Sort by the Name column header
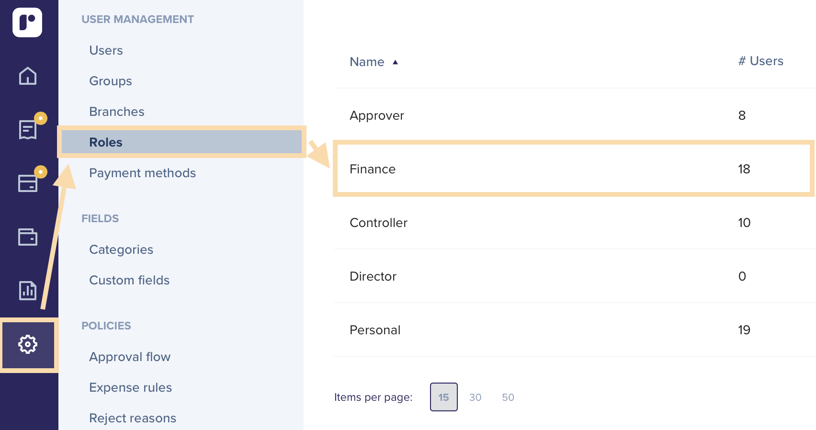 (367, 62)
